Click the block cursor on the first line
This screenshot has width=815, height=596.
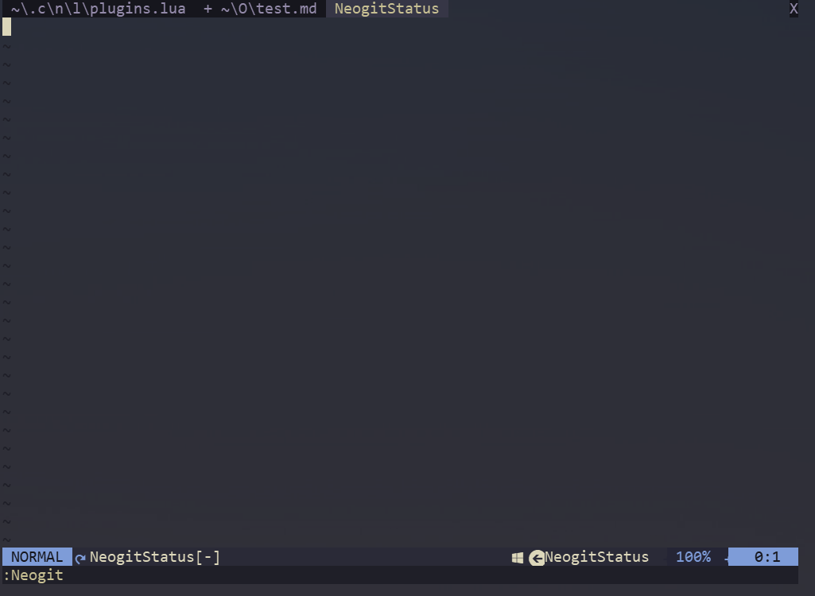tap(6, 26)
